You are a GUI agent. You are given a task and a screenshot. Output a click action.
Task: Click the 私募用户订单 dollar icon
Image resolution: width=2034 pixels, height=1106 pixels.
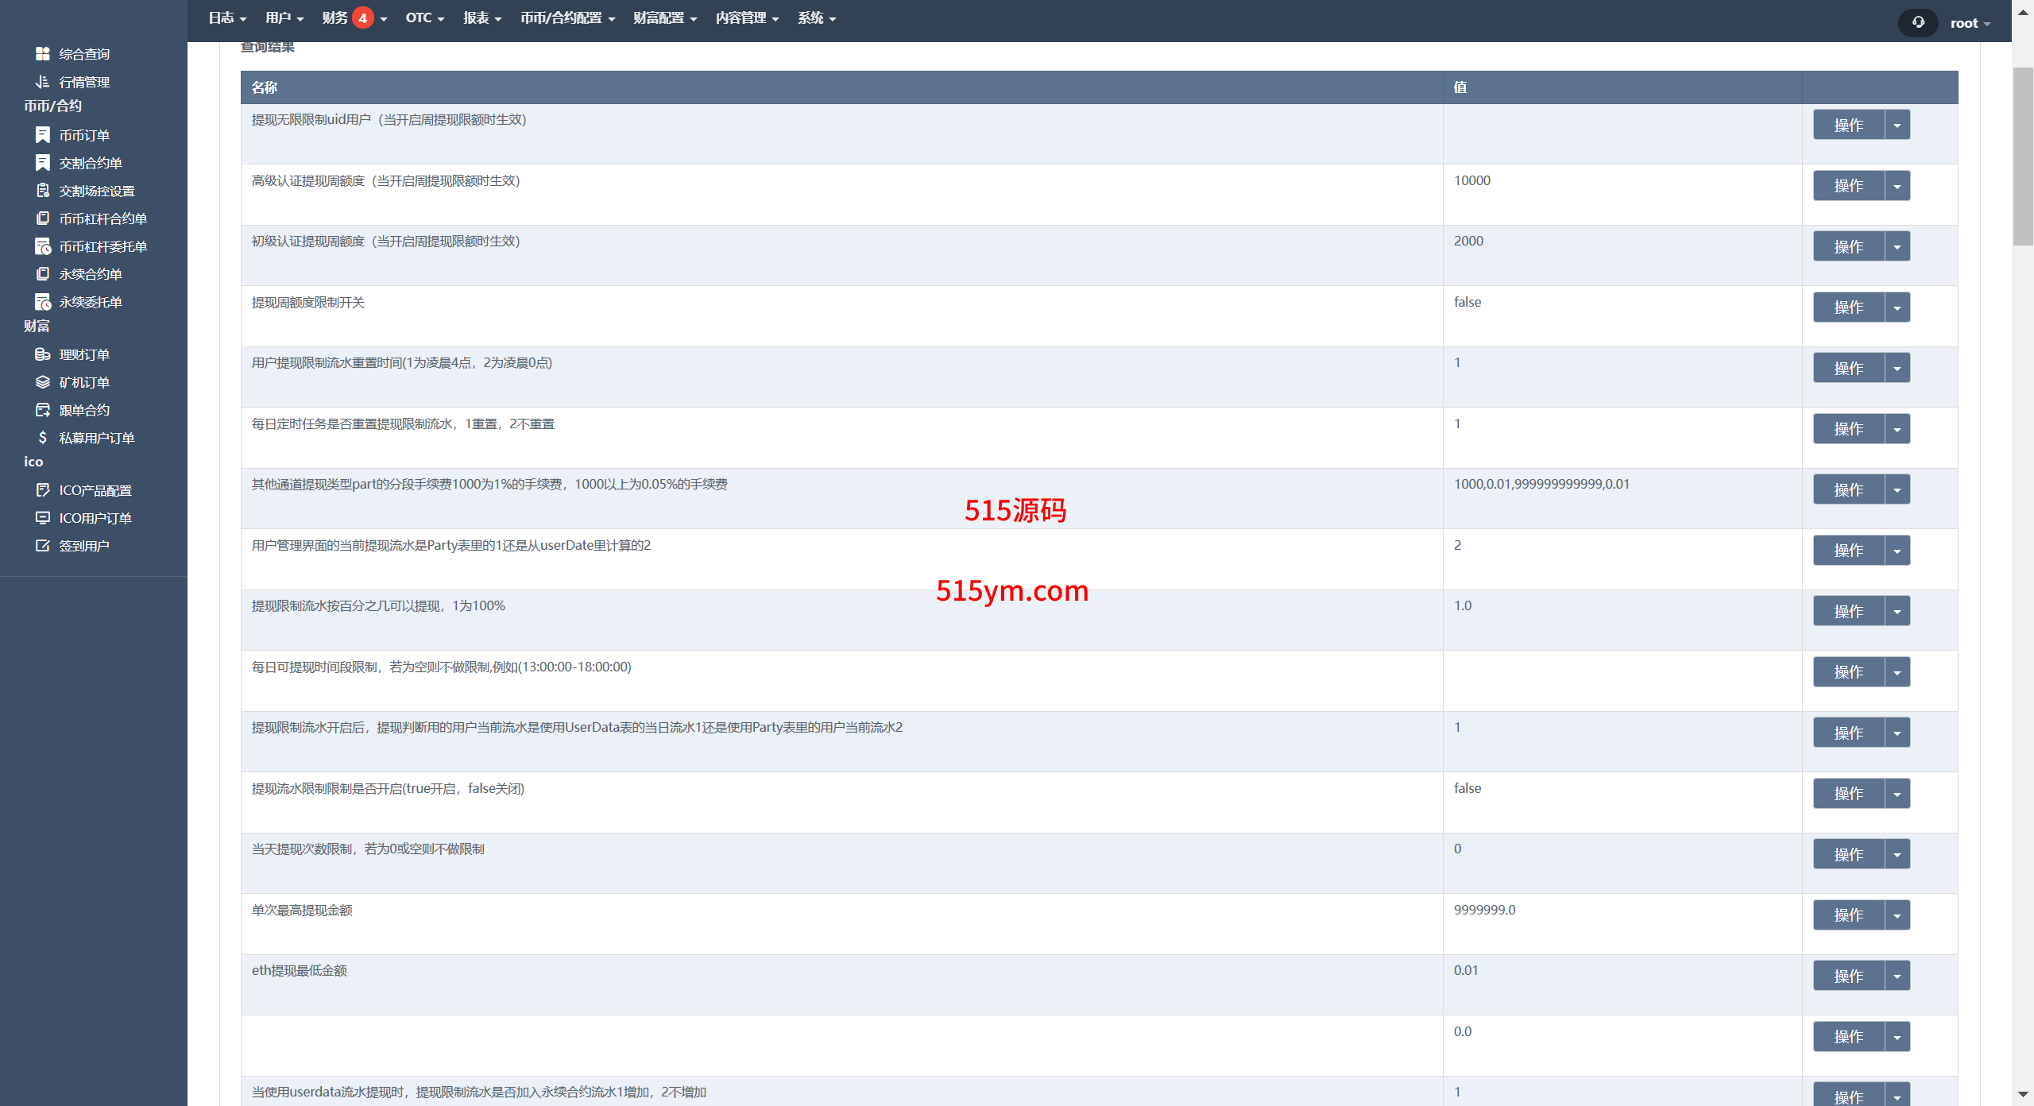(43, 438)
